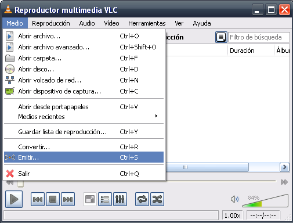Open the Vídeo menu
Screen dimensions: 293x223
[111, 23]
